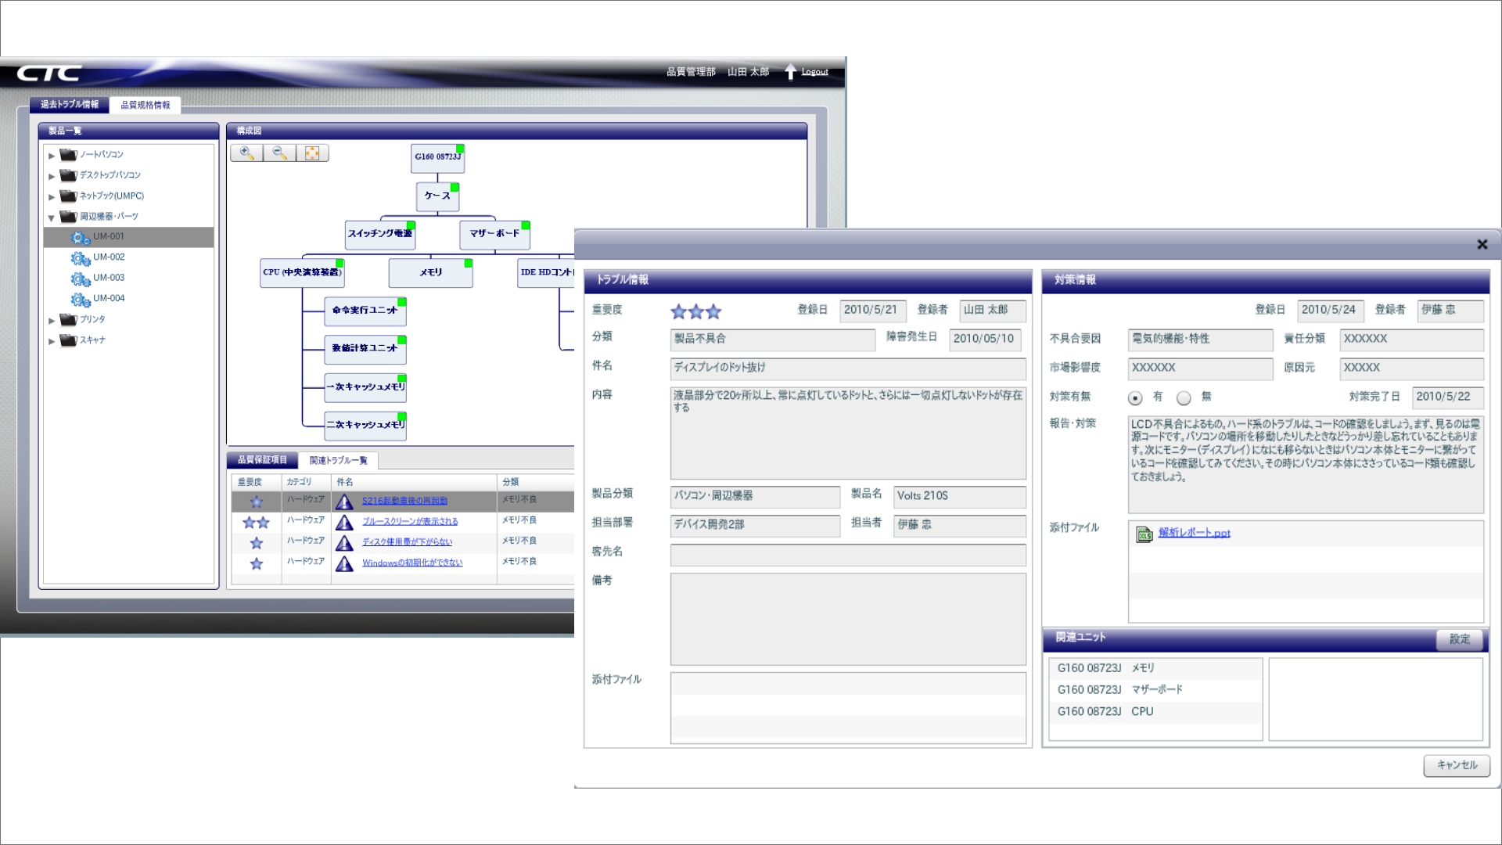1502x845 pixels.
Task: Click the warning icon beside Windowsの初期化ができない
Action: pos(344,563)
